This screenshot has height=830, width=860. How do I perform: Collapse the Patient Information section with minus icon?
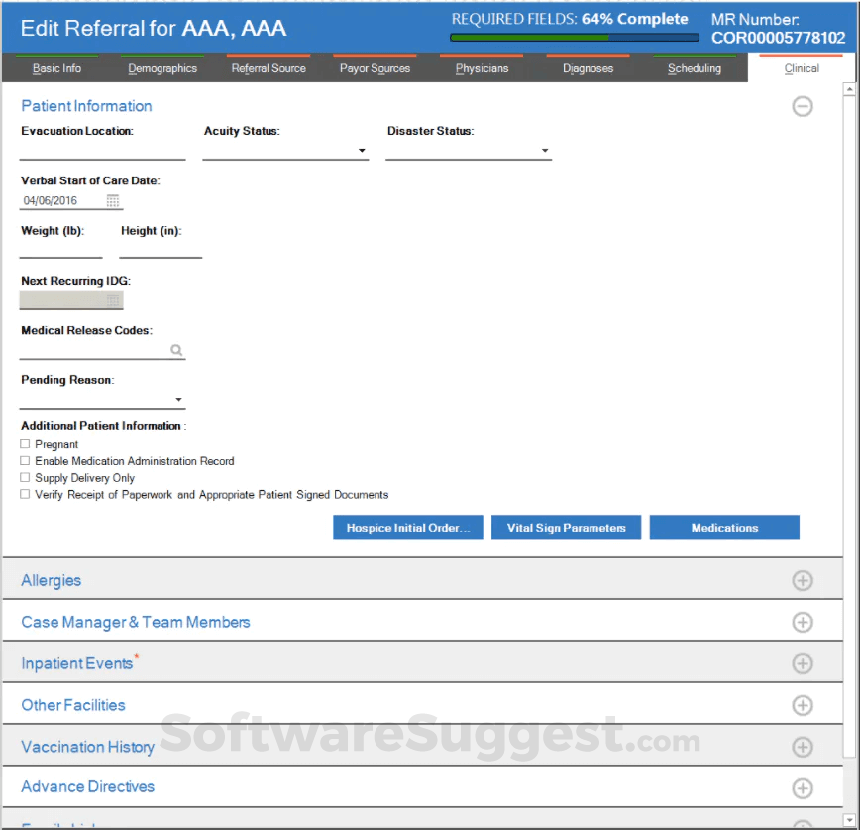(x=803, y=106)
